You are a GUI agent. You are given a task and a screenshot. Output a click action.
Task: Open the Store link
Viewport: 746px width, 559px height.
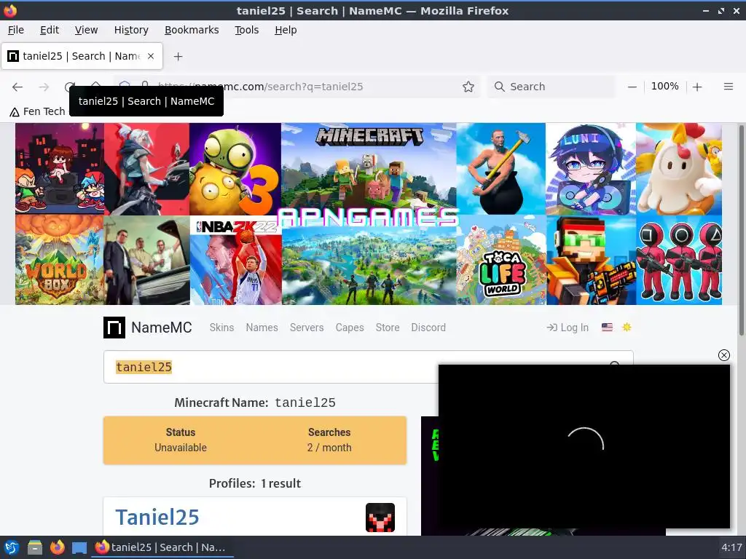tap(388, 328)
